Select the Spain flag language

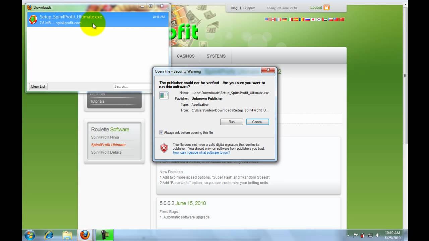click(296, 19)
